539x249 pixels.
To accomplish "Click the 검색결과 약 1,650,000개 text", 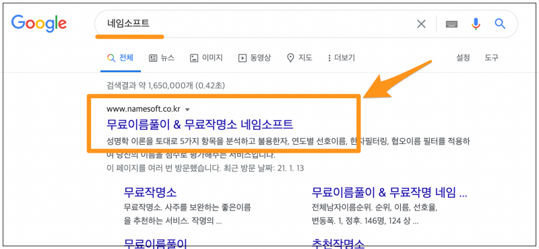I will coord(166,85).
